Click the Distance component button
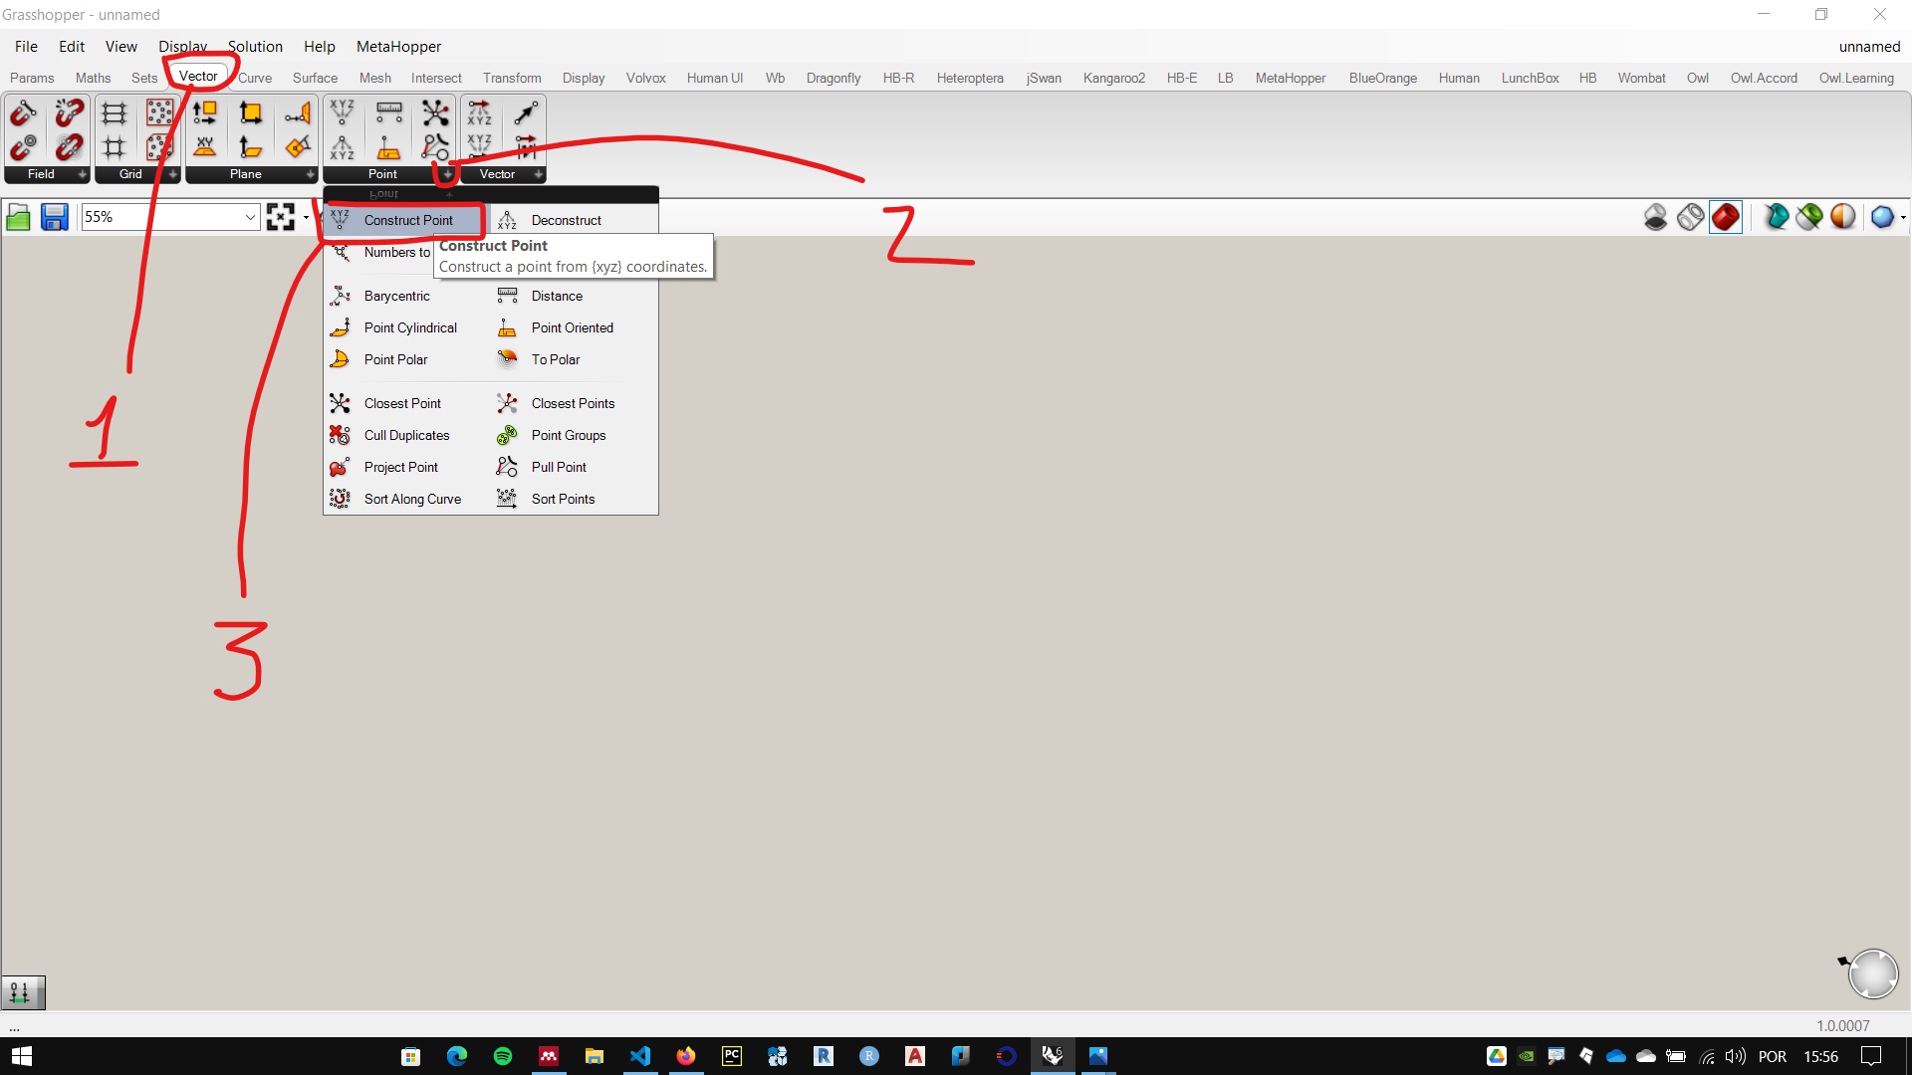Screen dimensions: 1912x1075 [x=557, y=294]
